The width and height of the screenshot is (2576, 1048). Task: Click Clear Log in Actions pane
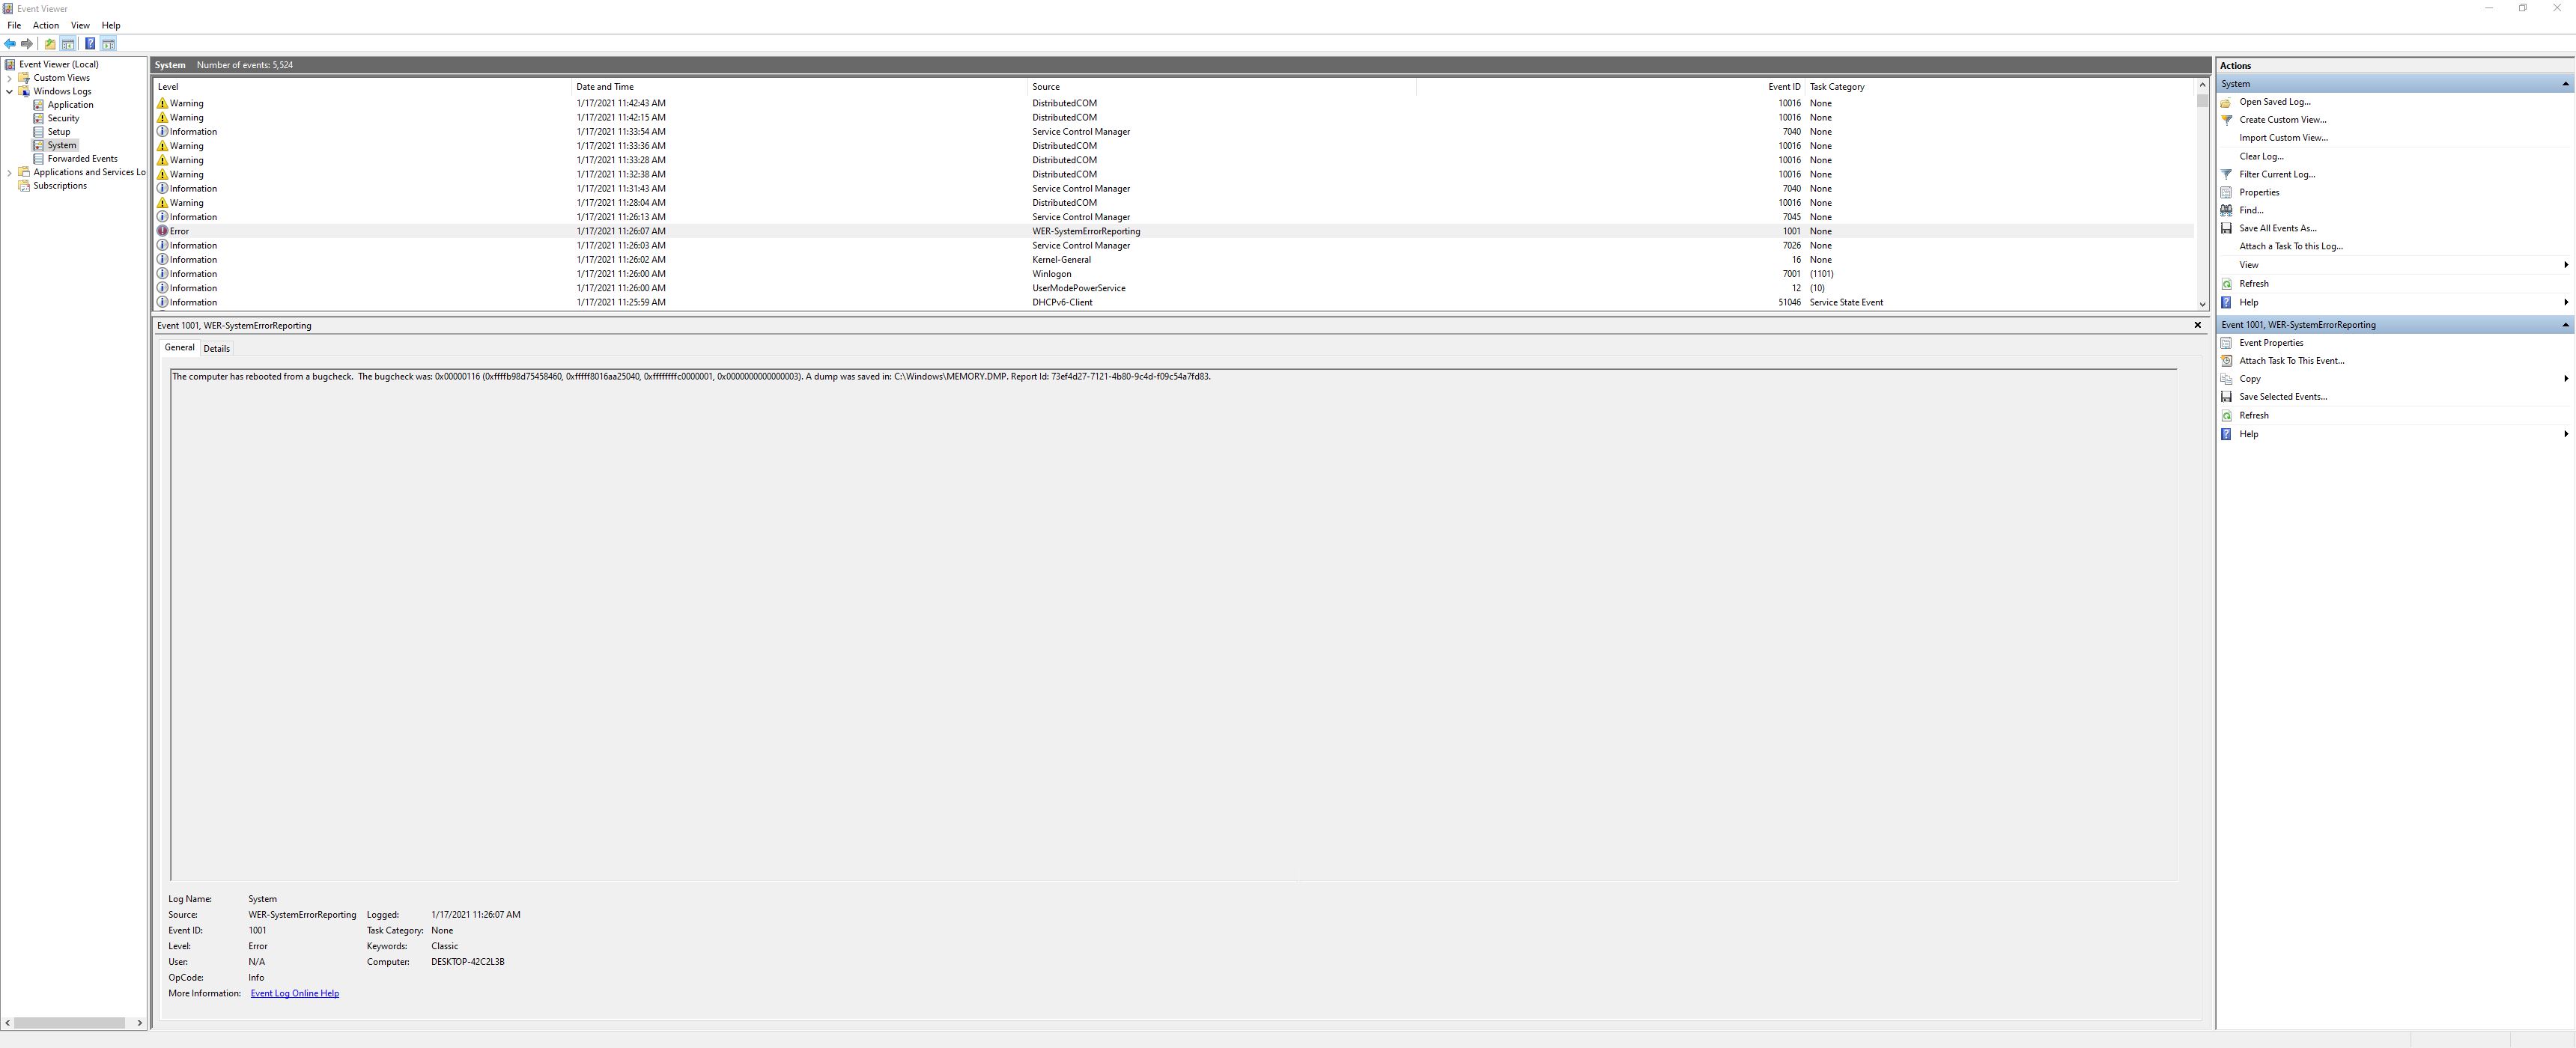pyautogui.click(x=2261, y=156)
